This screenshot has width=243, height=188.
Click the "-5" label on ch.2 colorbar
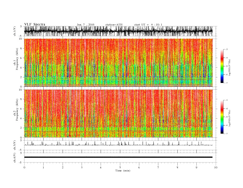tap(226, 117)
